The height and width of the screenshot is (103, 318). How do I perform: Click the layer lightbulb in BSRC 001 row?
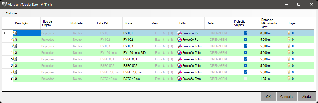pos(289,59)
